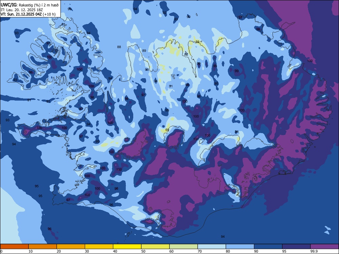Select the pale blue 70–80 legend band
Image resolution: width=339 pixels, height=254 pixels.
[x=212, y=247]
